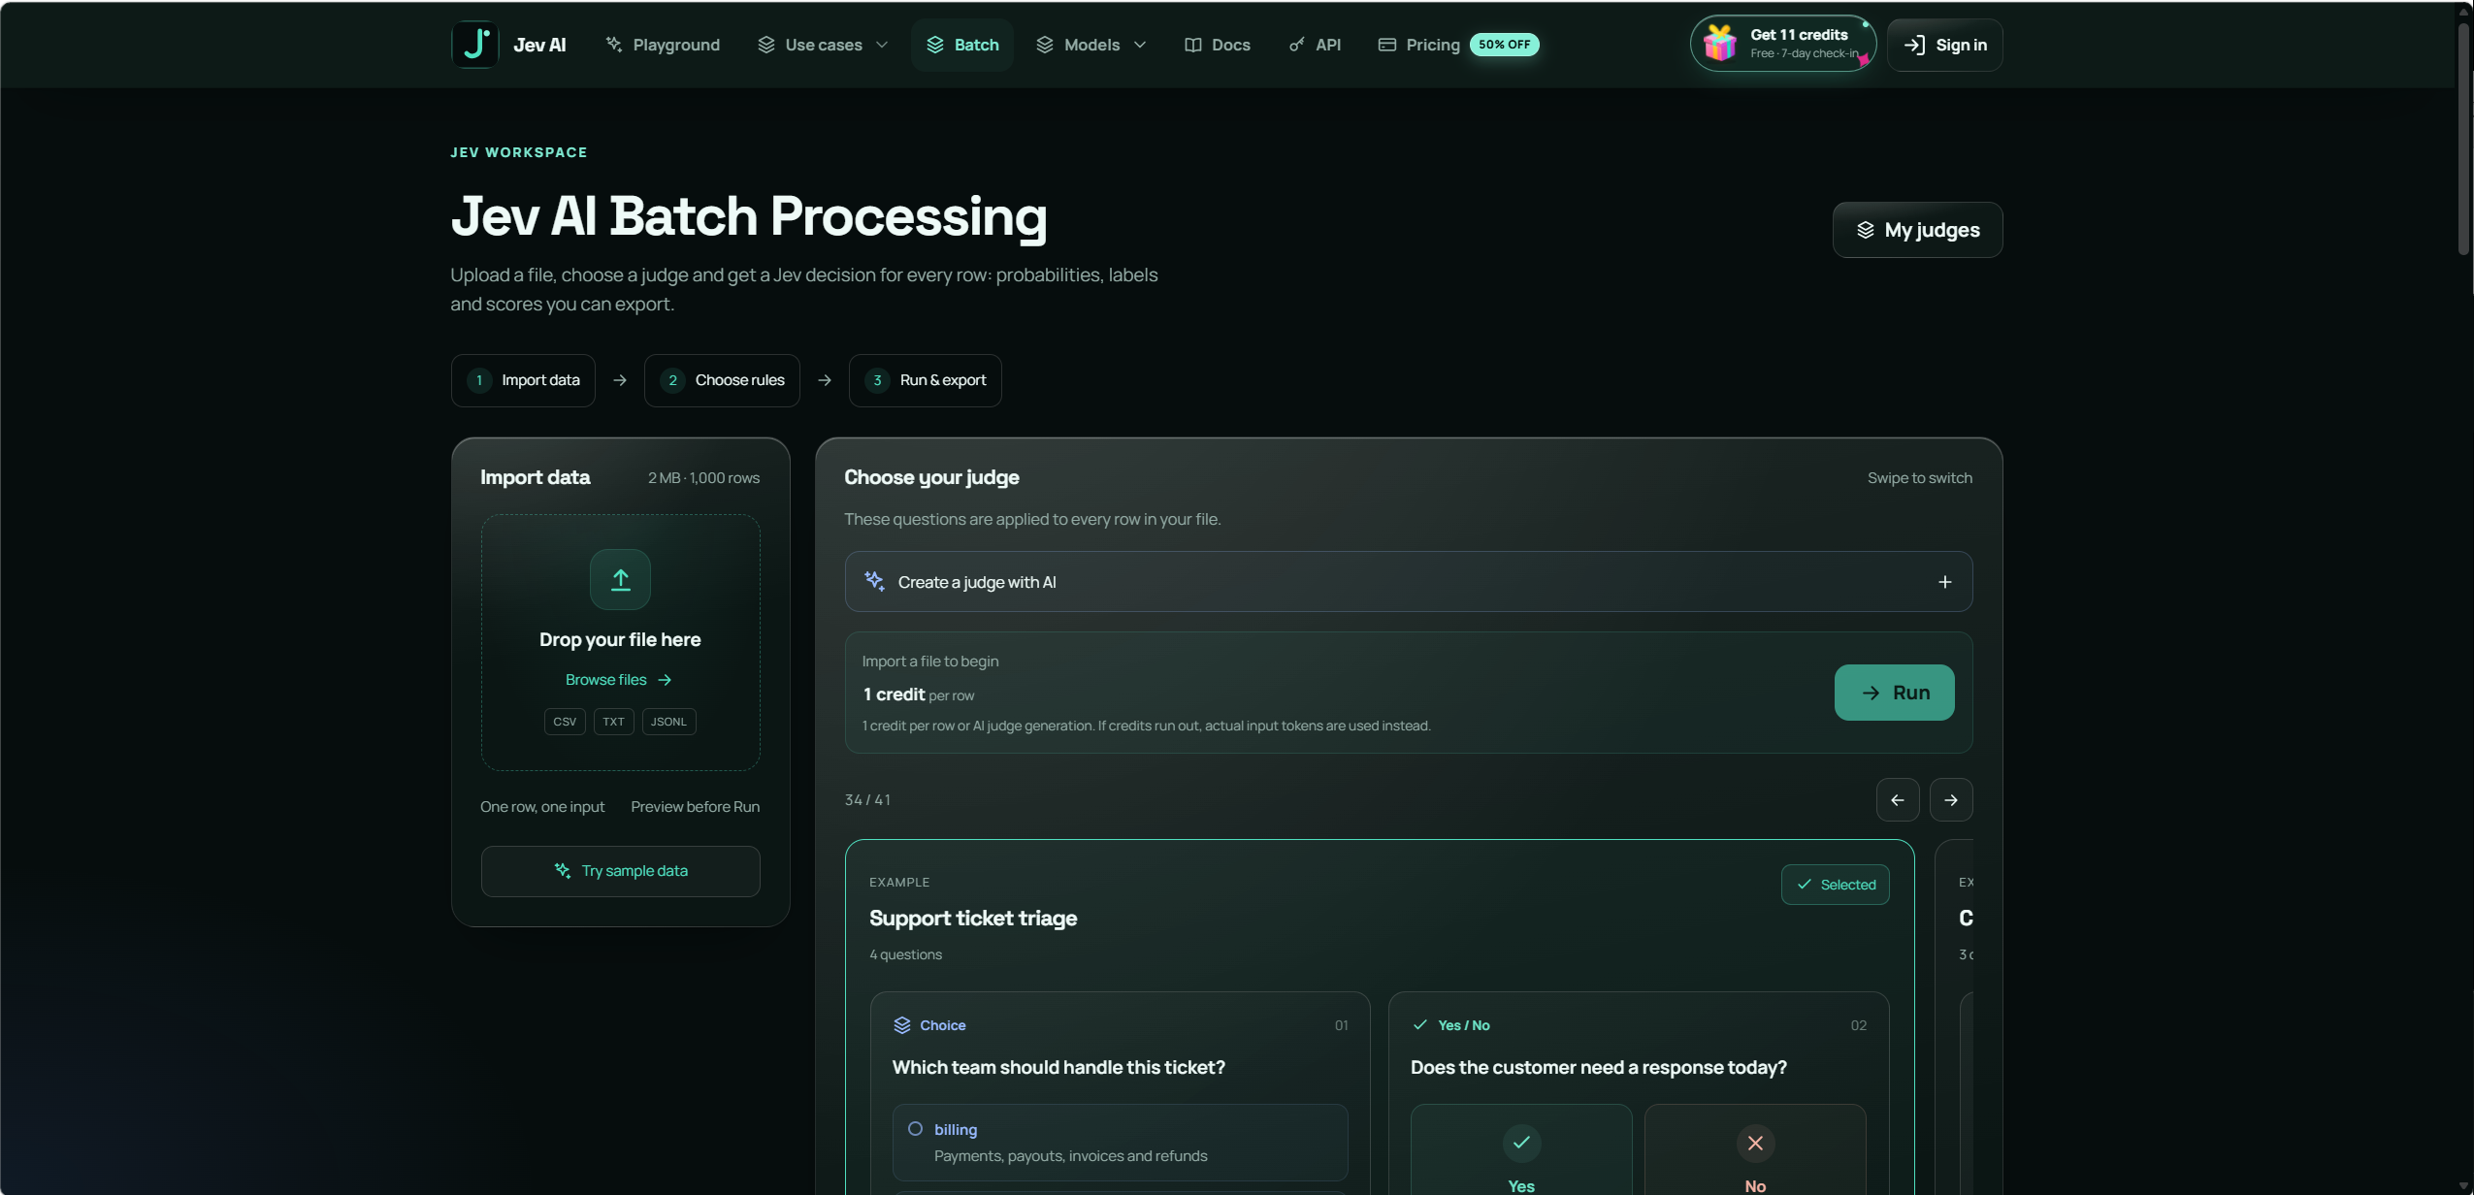The image size is (2474, 1195).
Task: Click Try sample data button
Action: tap(621, 871)
